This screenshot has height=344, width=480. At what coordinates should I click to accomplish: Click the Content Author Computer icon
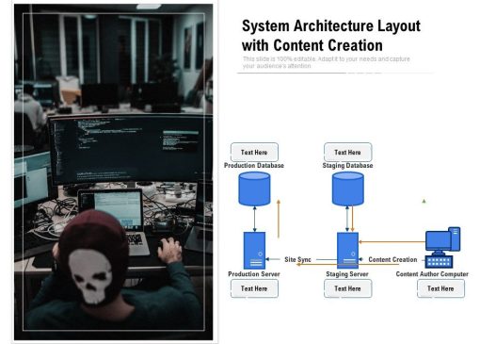[442, 248]
